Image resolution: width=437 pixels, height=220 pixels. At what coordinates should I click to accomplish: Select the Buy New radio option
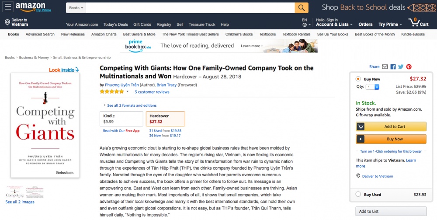tap(358, 79)
